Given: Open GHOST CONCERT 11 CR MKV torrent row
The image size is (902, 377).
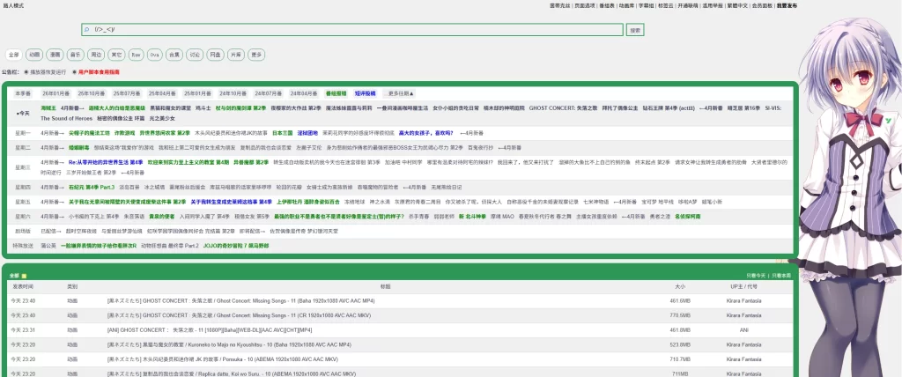Looking at the screenshot, I should pos(240,315).
